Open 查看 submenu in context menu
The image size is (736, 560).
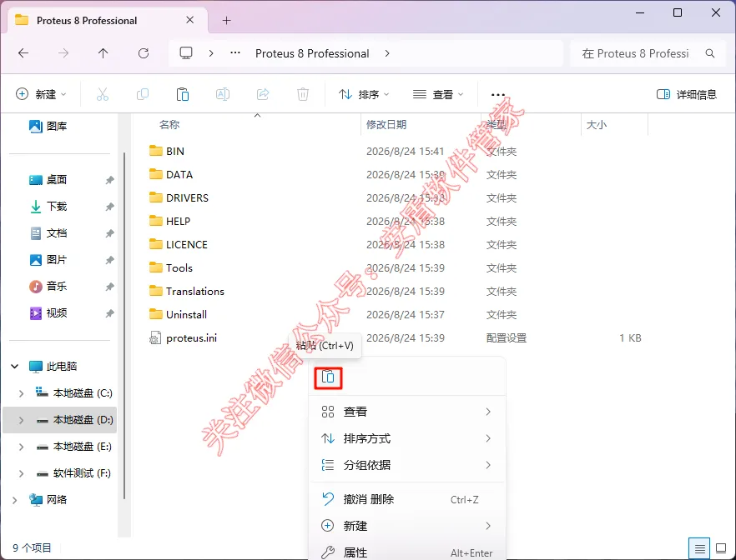coord(406,412)
